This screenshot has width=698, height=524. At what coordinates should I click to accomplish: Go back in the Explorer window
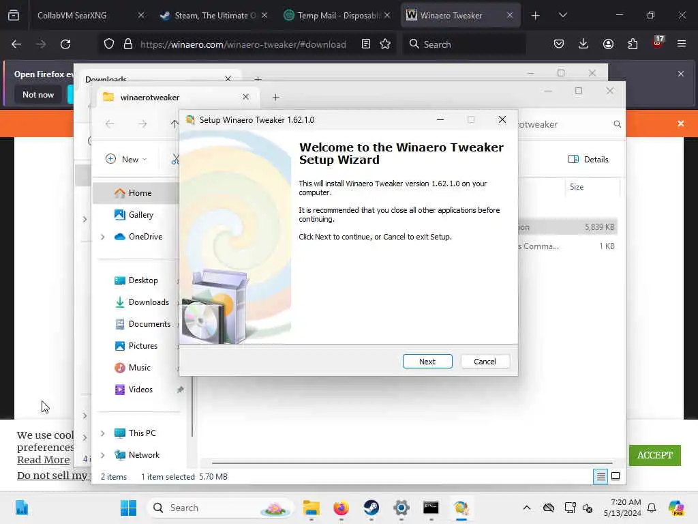tap(110, 124)
